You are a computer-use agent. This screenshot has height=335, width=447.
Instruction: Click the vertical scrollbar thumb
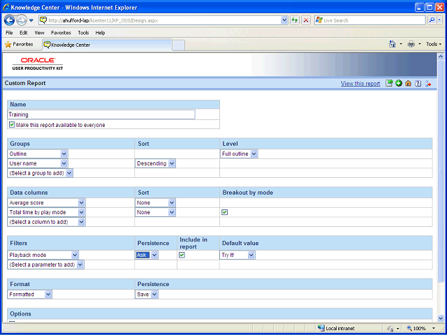441,171
